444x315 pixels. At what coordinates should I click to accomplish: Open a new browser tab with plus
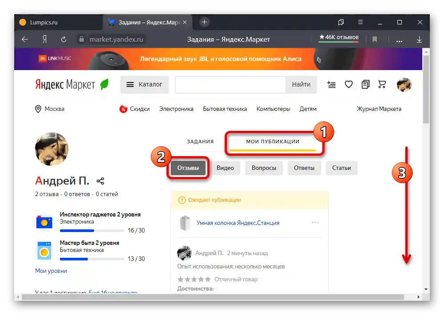(204, 22)
